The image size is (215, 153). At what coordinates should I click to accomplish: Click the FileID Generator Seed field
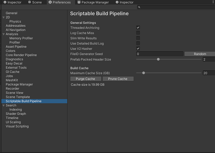(x=160, y=54)
